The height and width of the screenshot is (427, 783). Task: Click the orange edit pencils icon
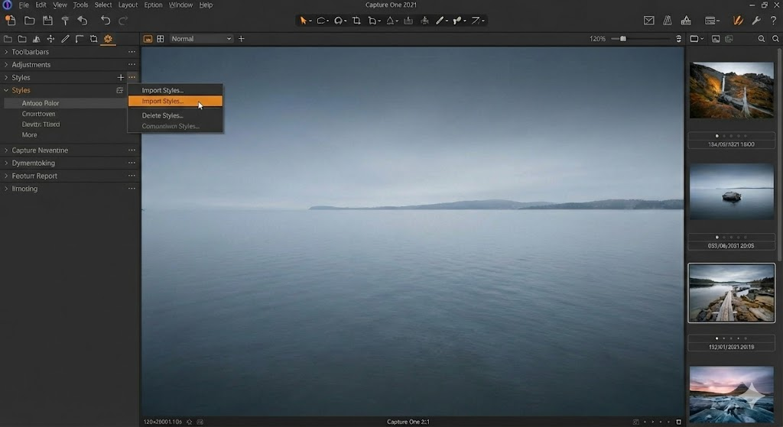pyautogui.click(x=738, y=21)
